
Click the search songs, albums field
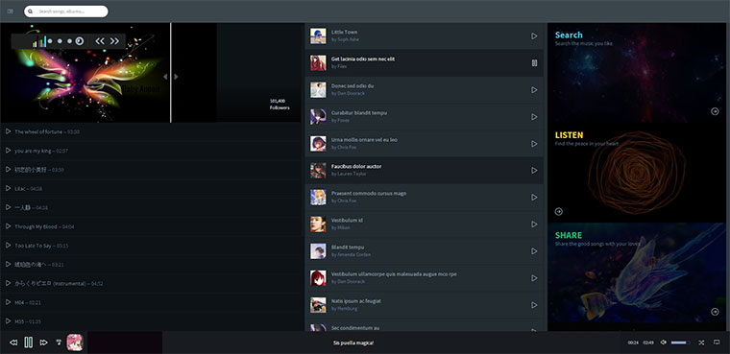point(66,12)
